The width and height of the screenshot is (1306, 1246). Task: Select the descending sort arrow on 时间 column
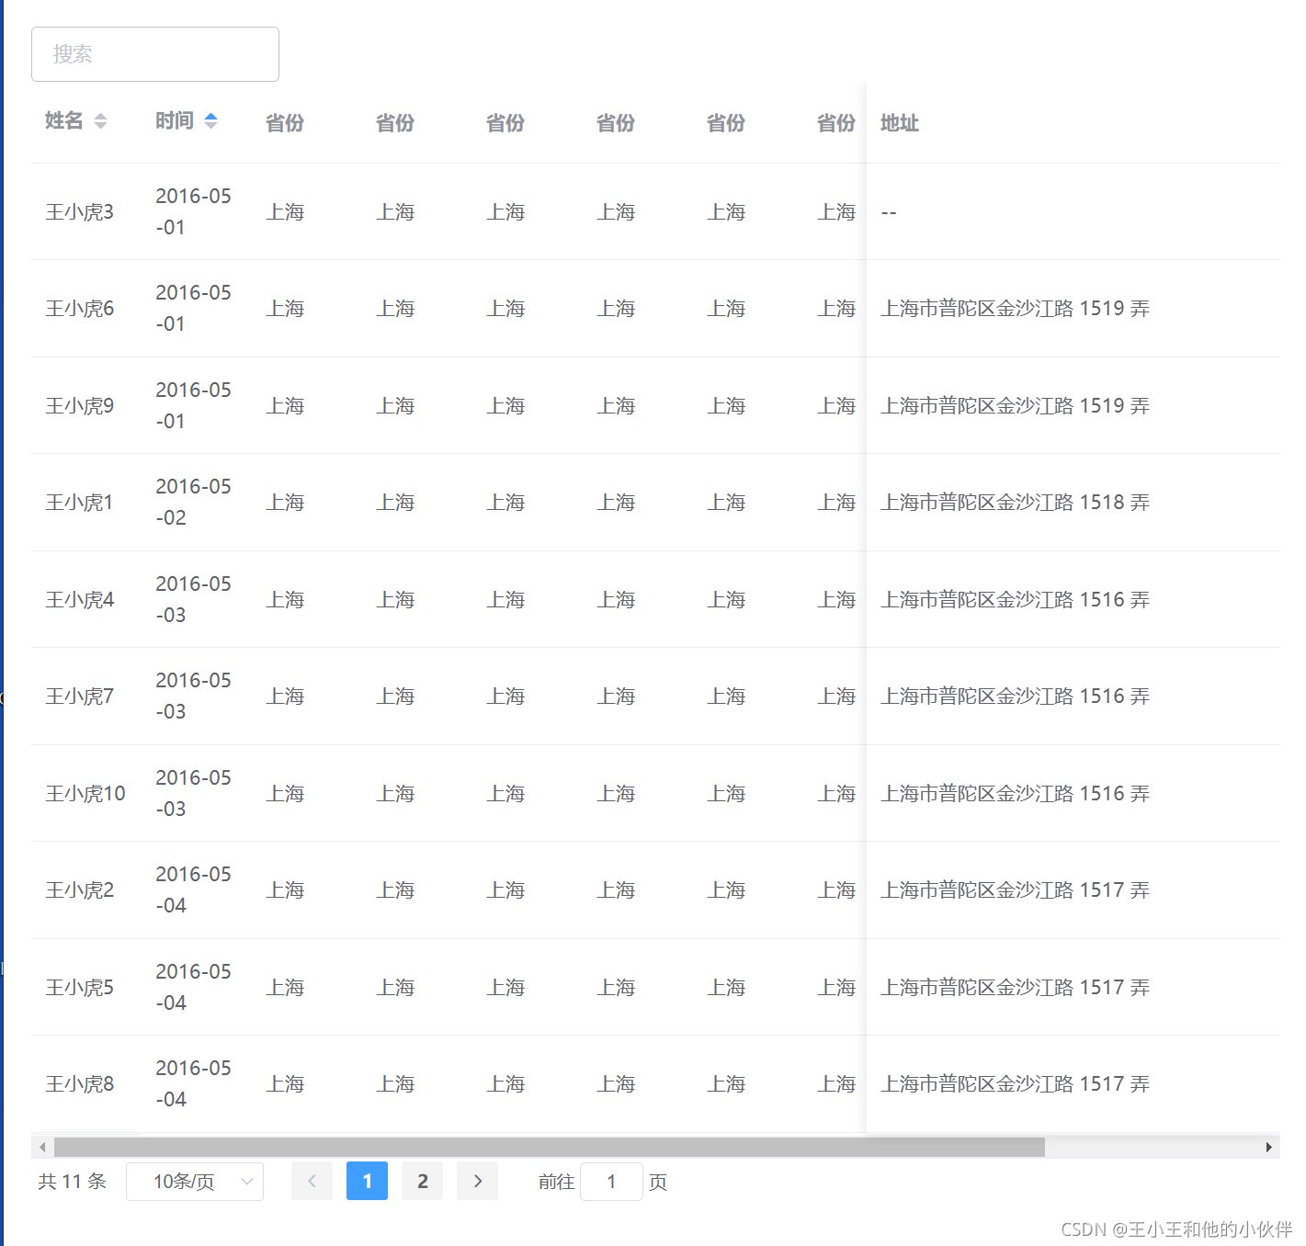pos(211,124)
